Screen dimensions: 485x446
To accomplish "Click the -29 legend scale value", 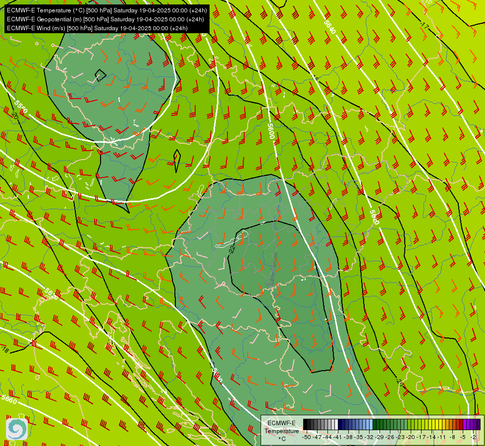I will [x=379, y=437].
